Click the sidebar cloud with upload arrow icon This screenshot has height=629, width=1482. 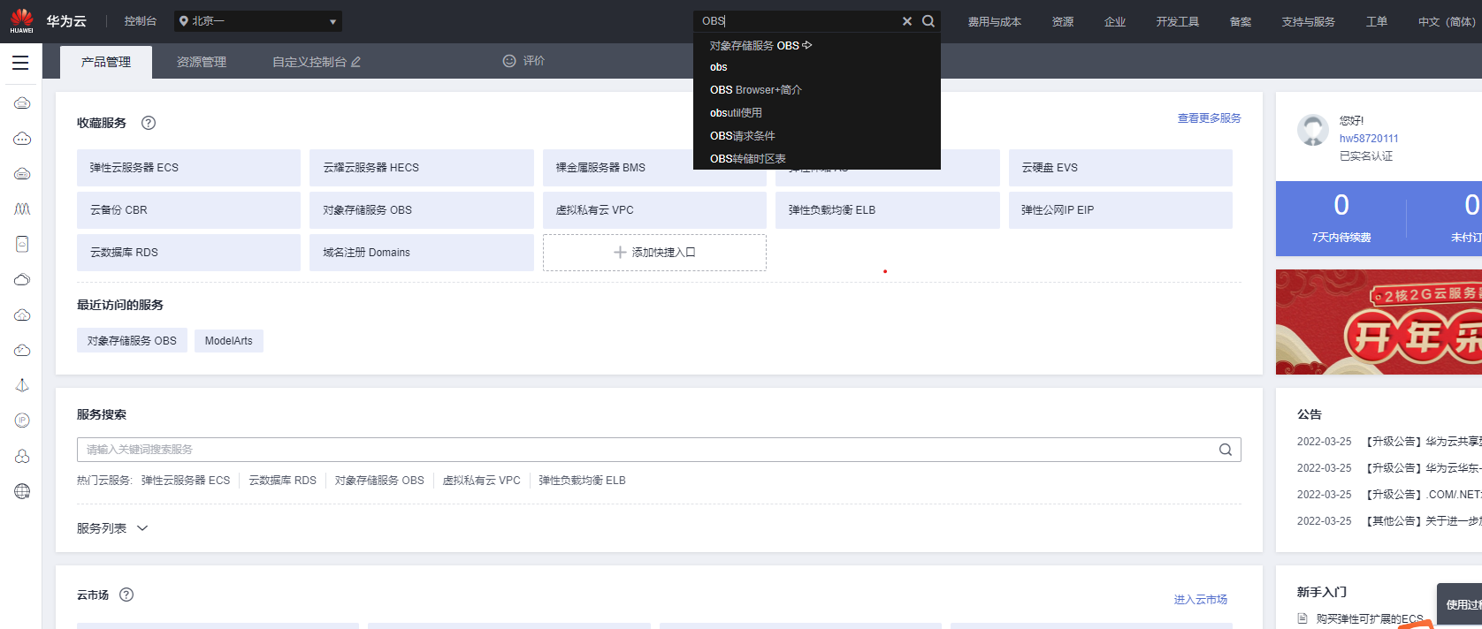pos(22,315)
